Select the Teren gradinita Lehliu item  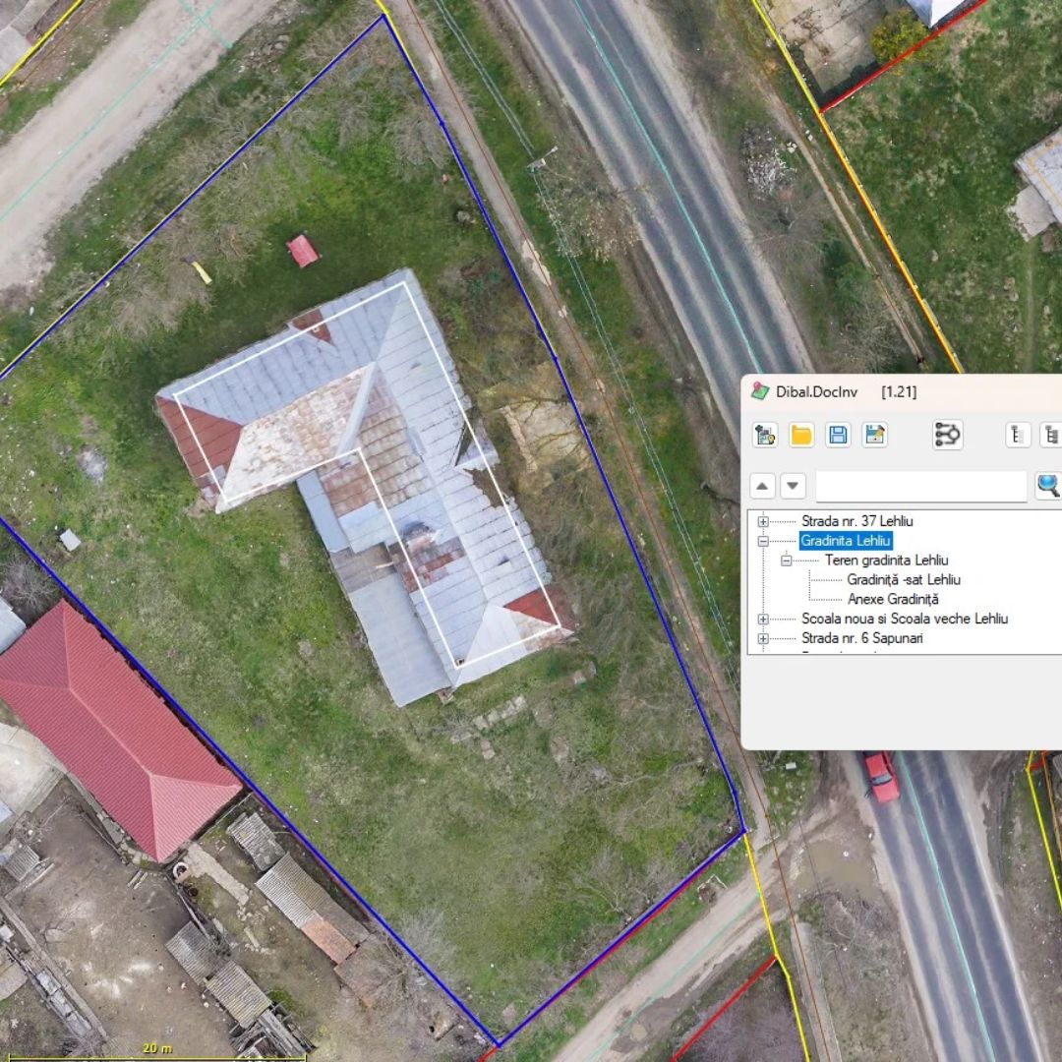tap(886, 560)
